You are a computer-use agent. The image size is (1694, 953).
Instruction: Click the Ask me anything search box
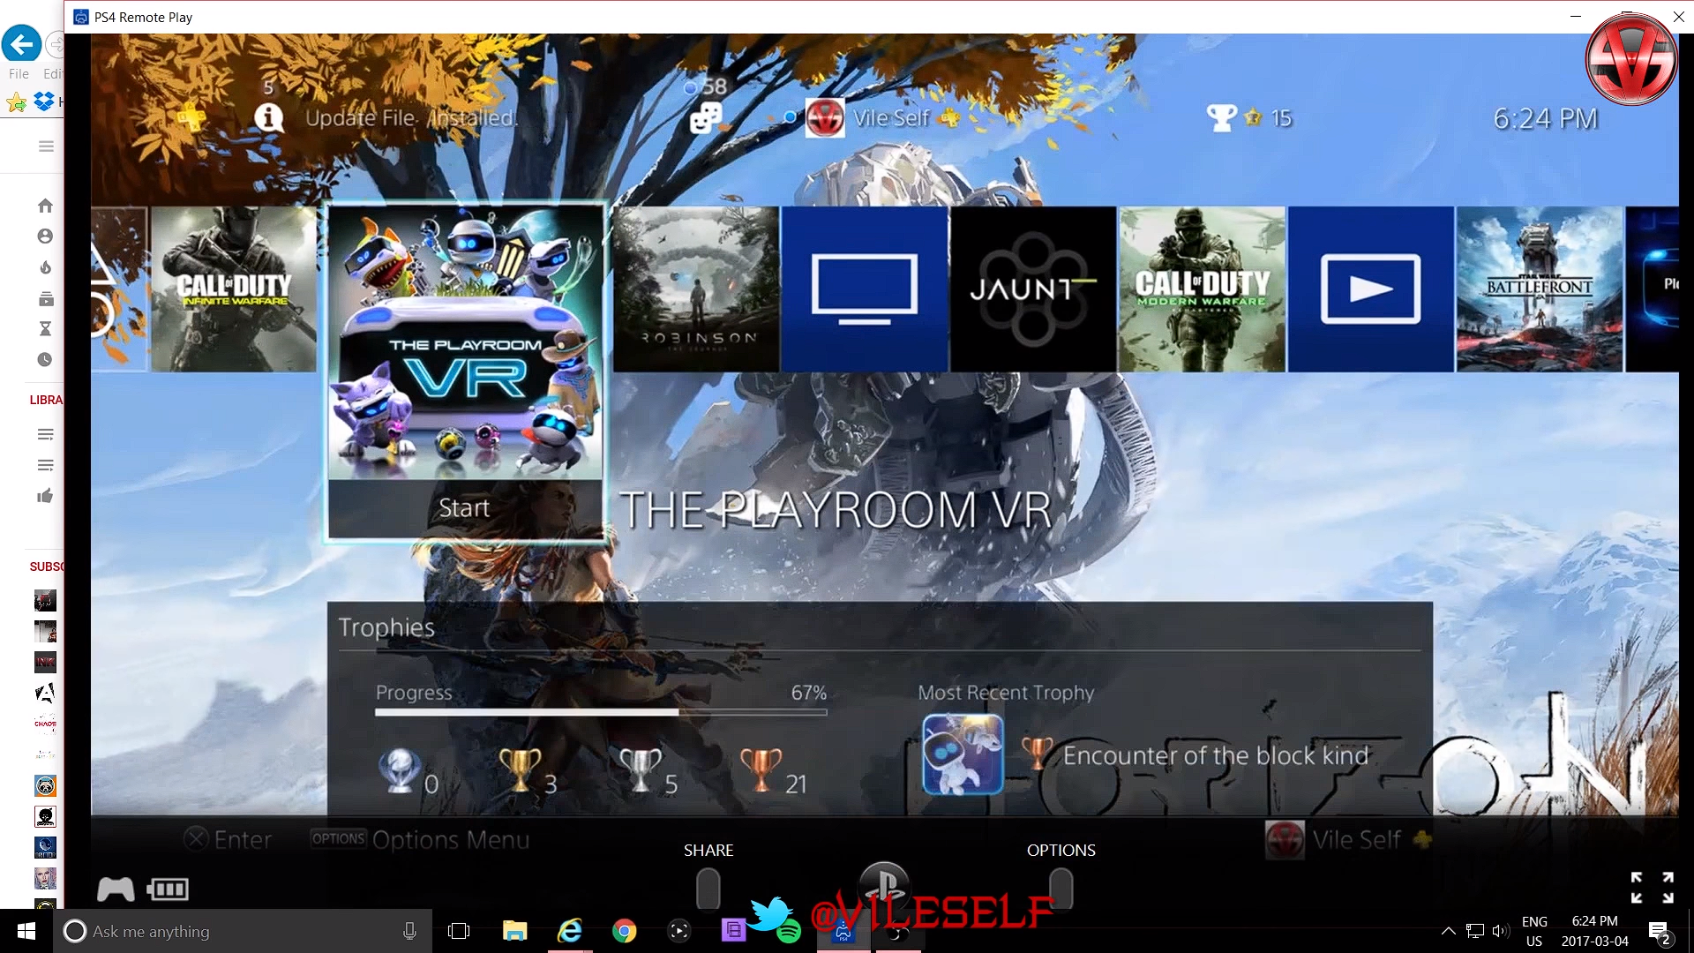coord(238,931)
